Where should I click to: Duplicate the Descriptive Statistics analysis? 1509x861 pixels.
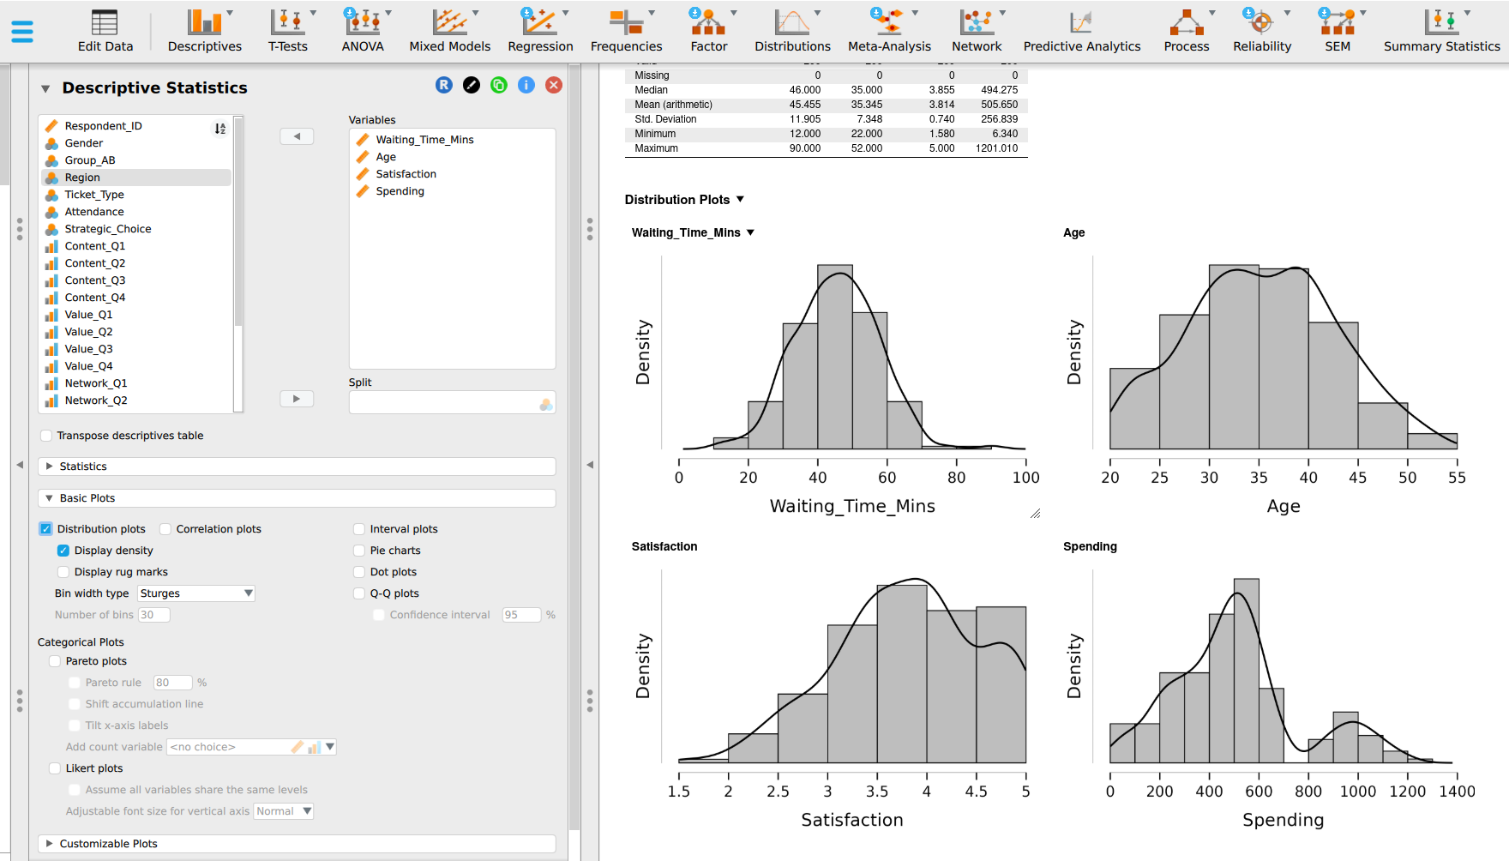(x=499, y=85)
